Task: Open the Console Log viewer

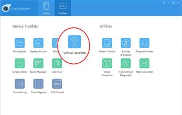Action: 20,84
